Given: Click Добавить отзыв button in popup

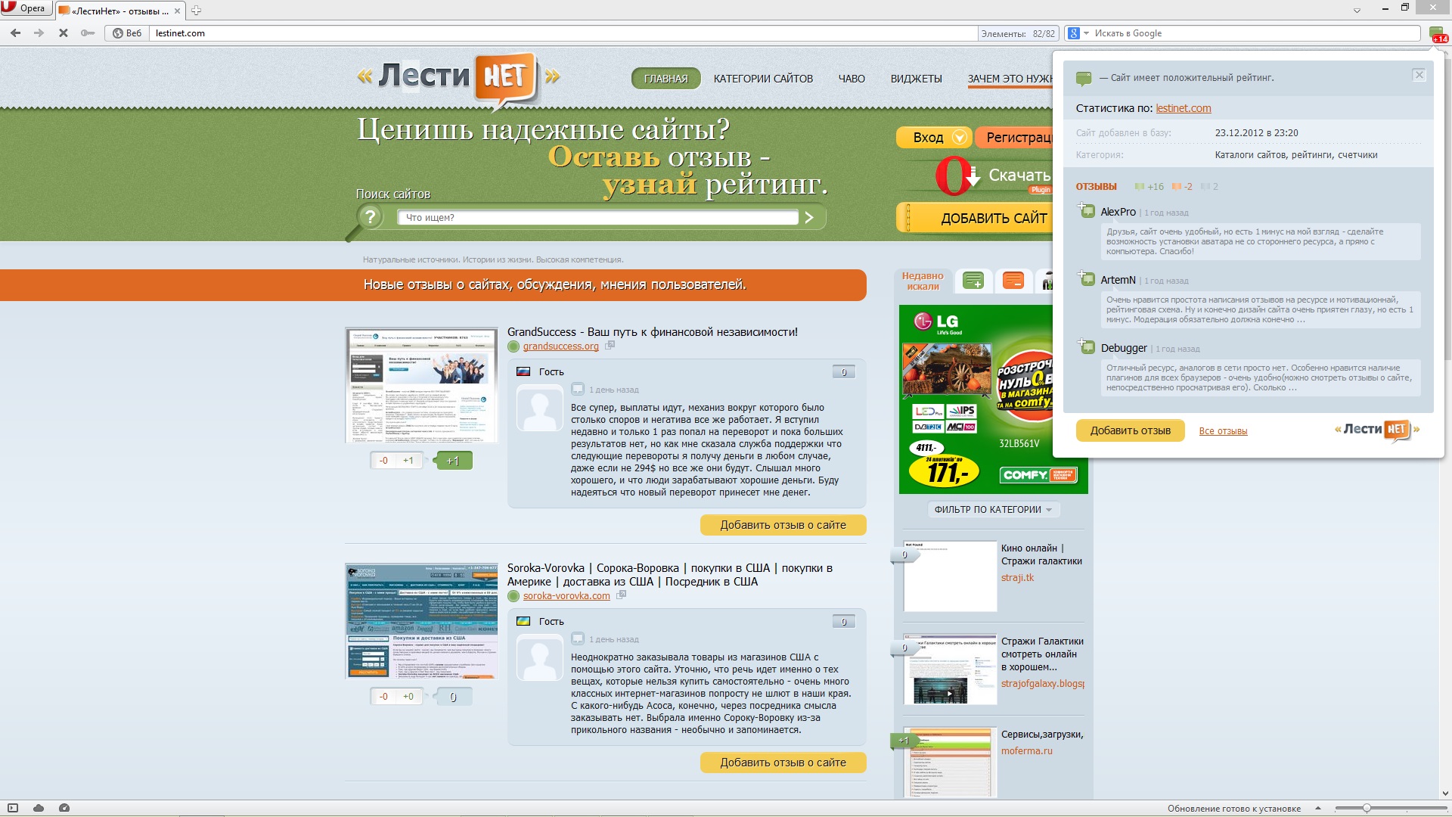Looking at the screenshot, I should [1130, 430].
